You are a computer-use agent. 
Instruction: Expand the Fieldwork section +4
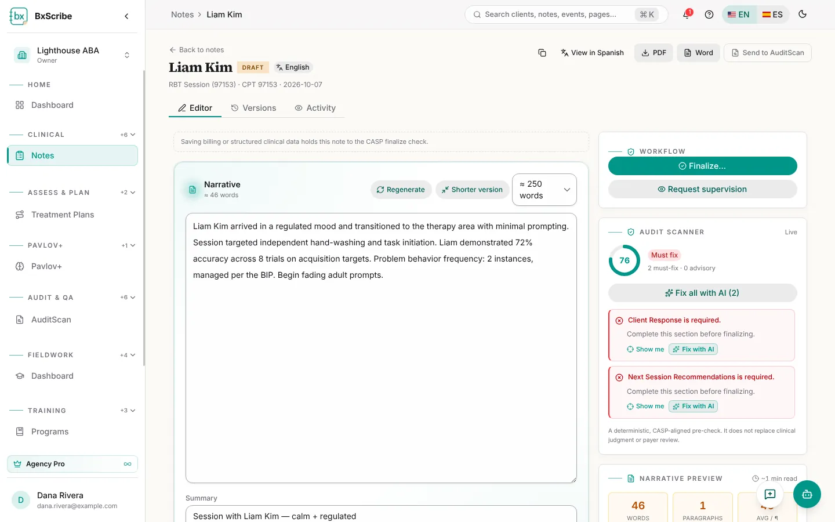(128, 355)
